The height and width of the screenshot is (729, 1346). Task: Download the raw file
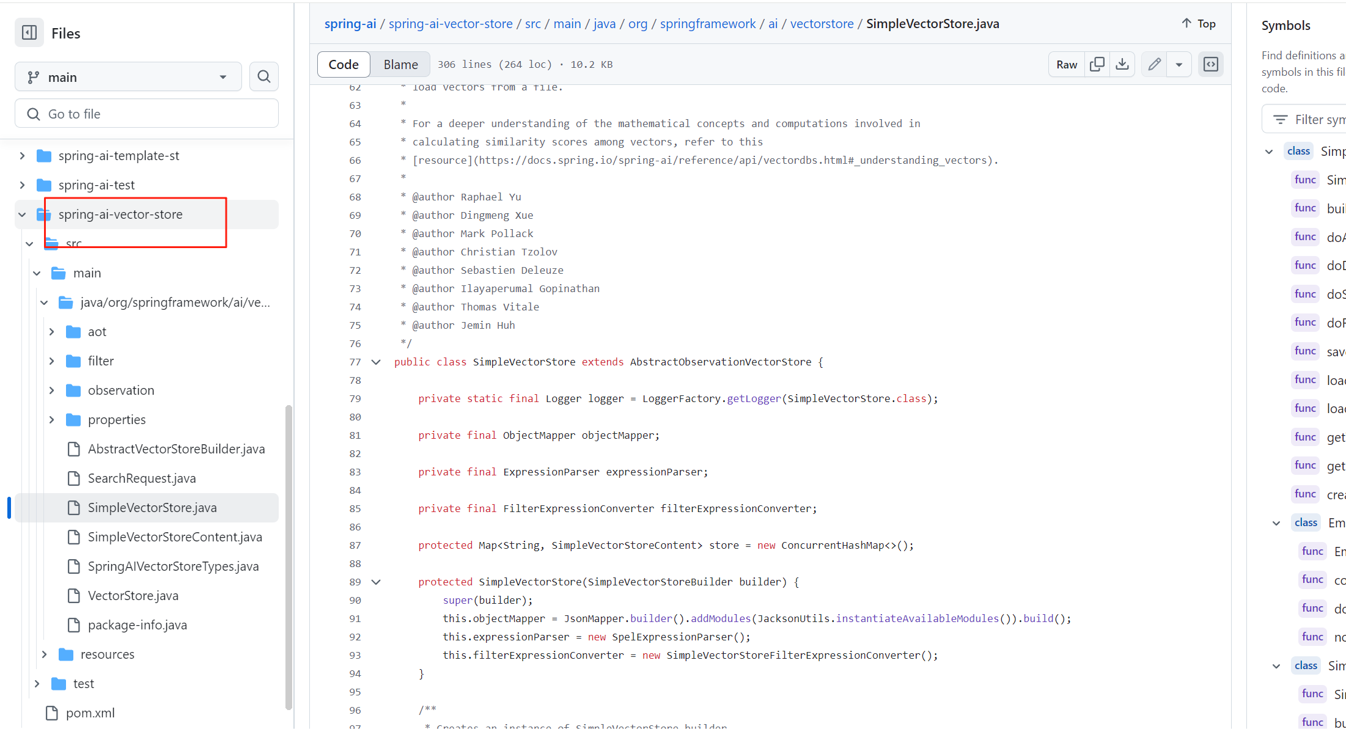[x=1122, y=64]
